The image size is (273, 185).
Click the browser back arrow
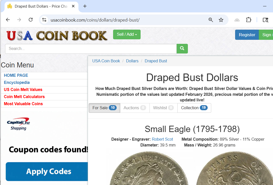tap(8, 20)
